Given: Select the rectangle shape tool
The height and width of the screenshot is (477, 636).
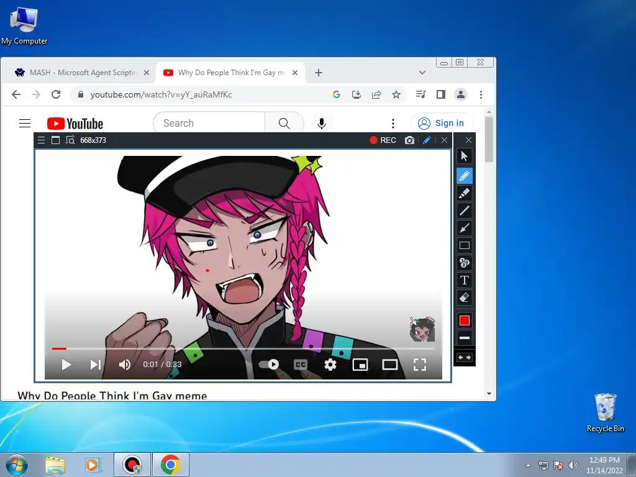Looking at the screenshot, I should (x=465, y=245).
